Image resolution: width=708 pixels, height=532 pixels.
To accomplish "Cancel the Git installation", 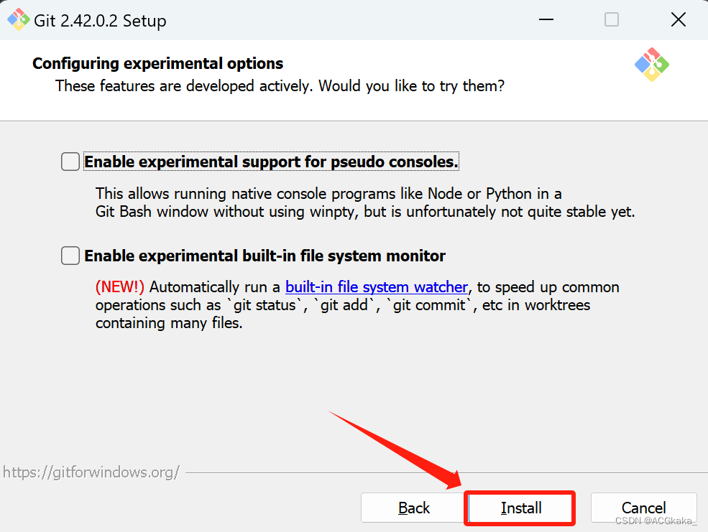I will [643, 508].
